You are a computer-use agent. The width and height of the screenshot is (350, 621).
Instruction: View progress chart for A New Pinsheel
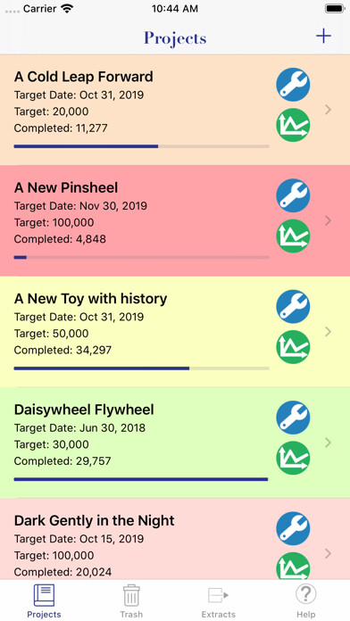point(293,236)
